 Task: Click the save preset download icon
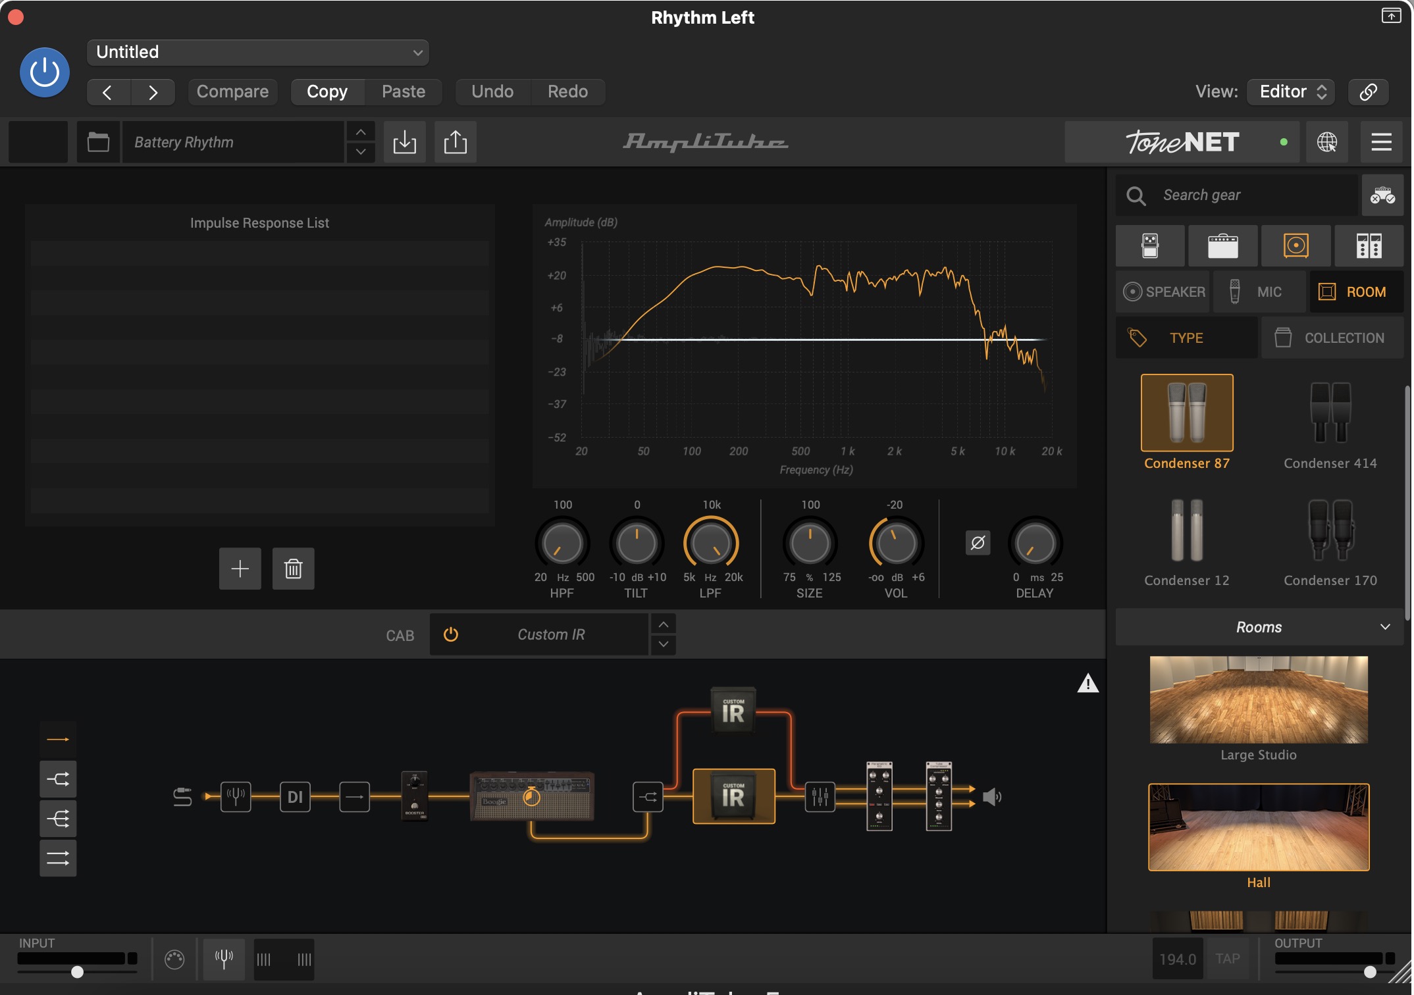(405, 142)
